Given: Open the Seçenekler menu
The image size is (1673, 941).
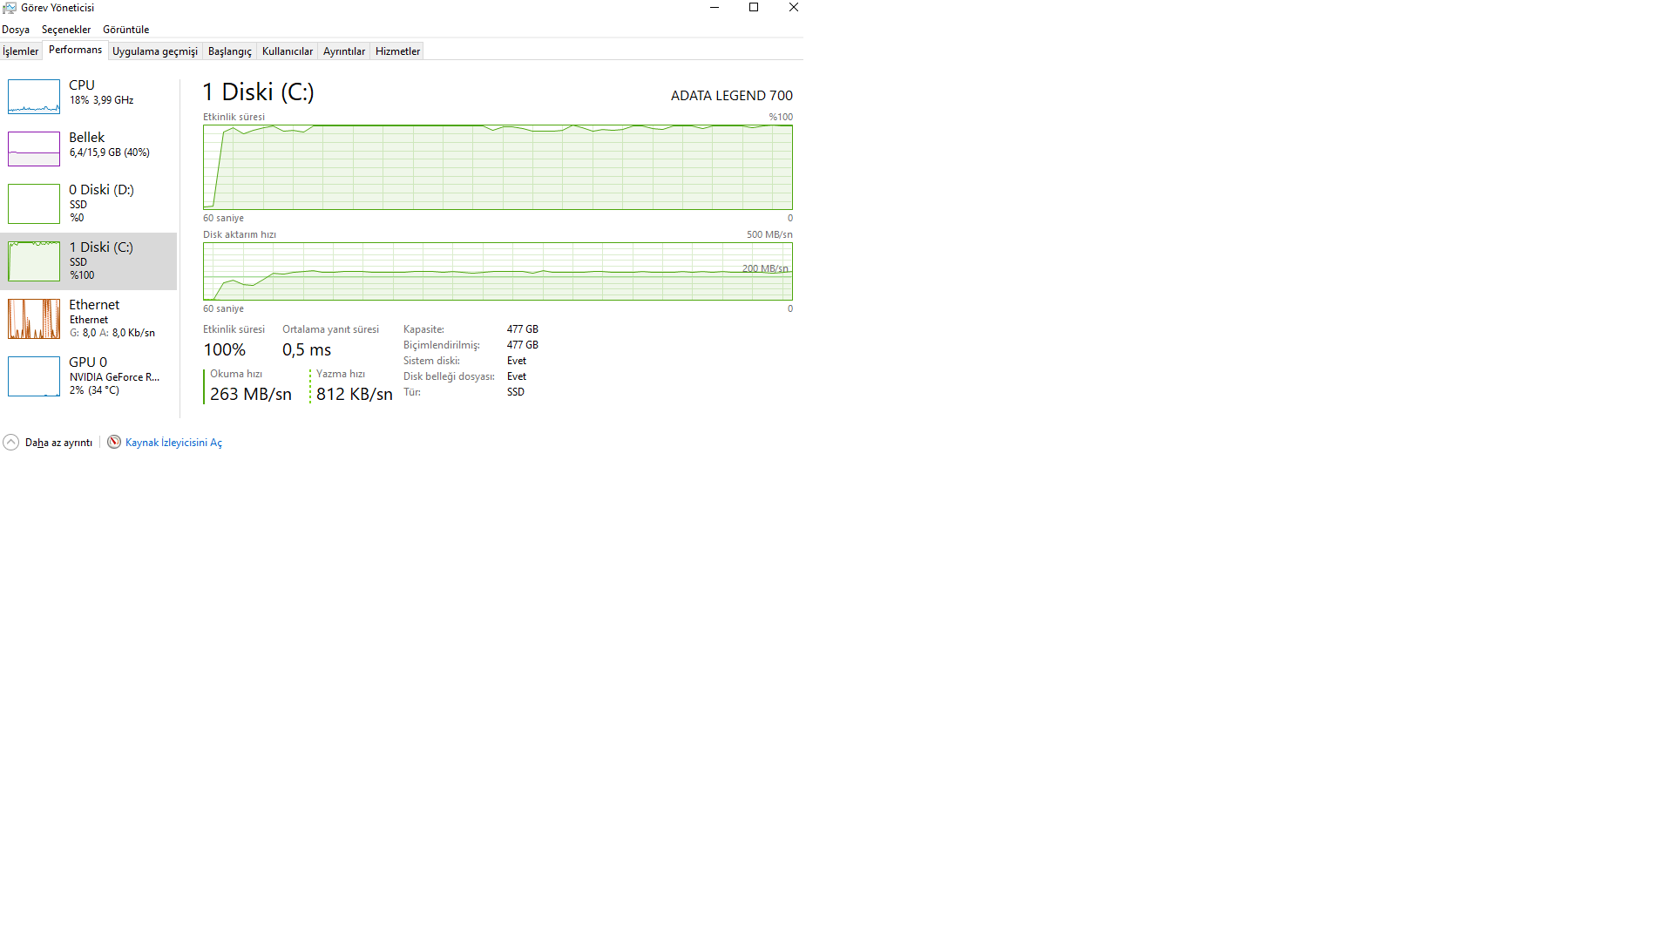Looking at the screenshot, I should (x=66, y=30).
